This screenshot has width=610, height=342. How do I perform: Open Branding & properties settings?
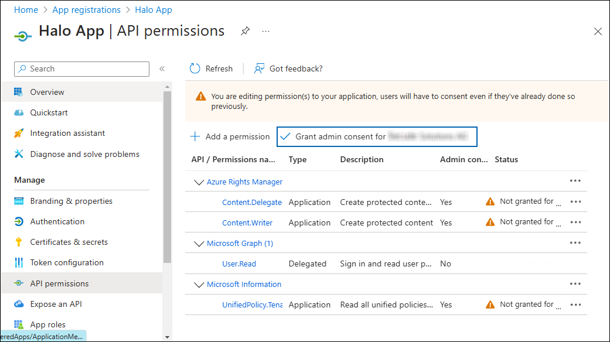tap(71, 201)
